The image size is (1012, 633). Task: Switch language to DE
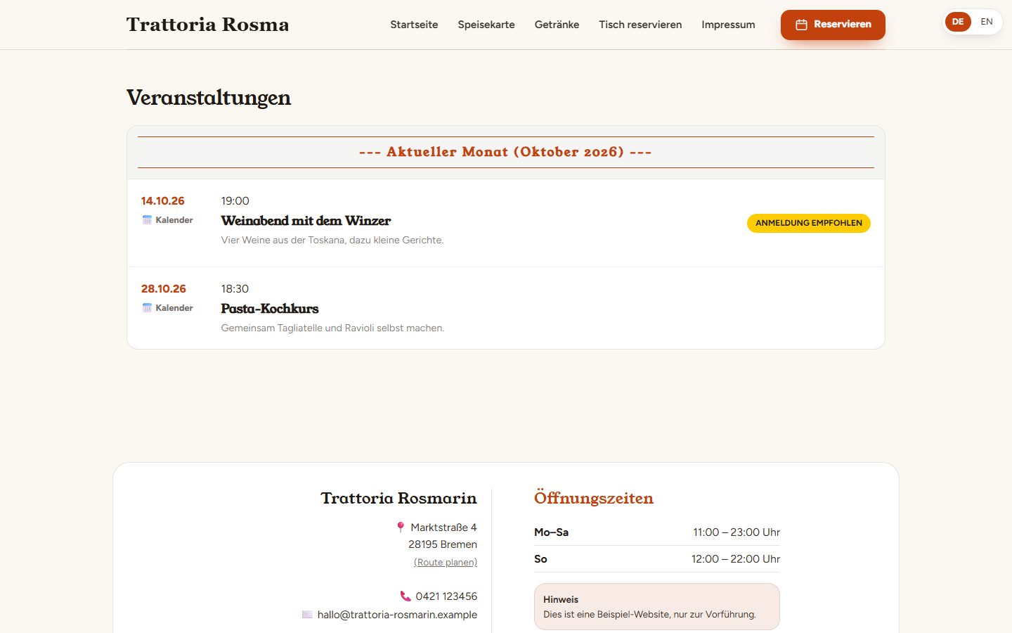[958, 22]
